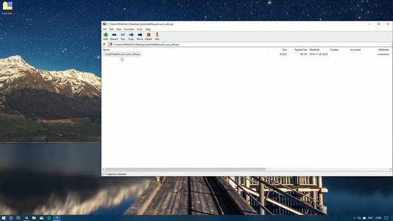
Task: Minimize the 7-Zip window
Action: (369, 24)
